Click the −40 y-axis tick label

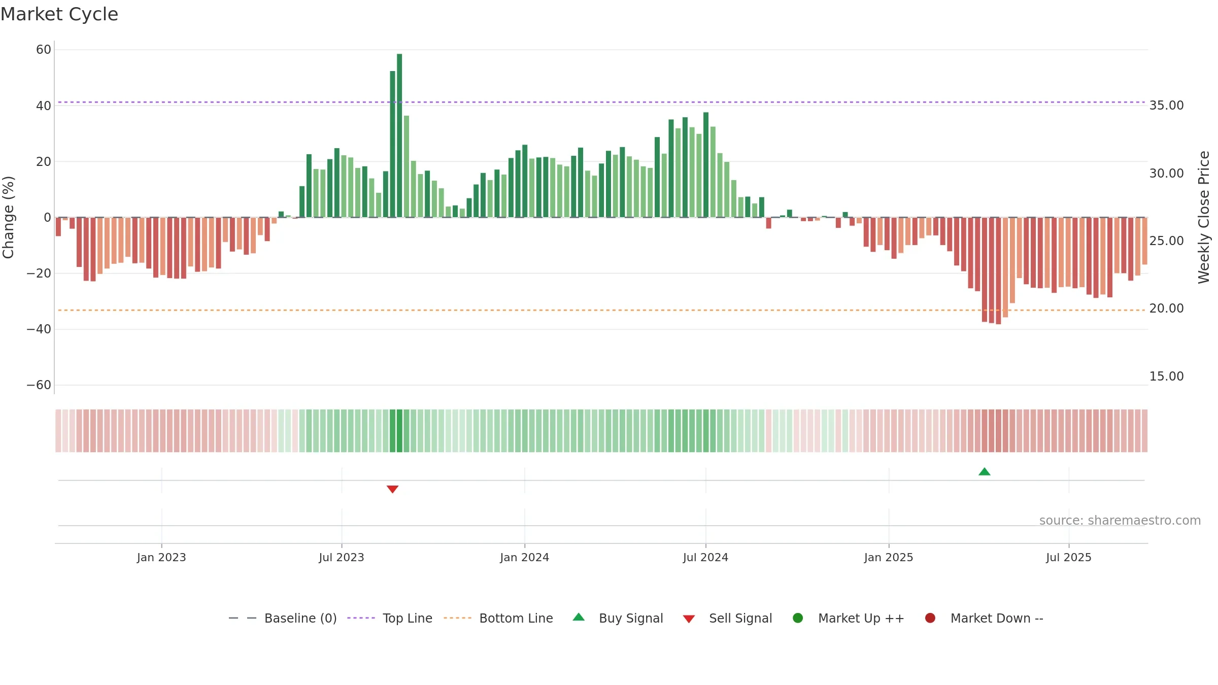[x=39, y=329]
